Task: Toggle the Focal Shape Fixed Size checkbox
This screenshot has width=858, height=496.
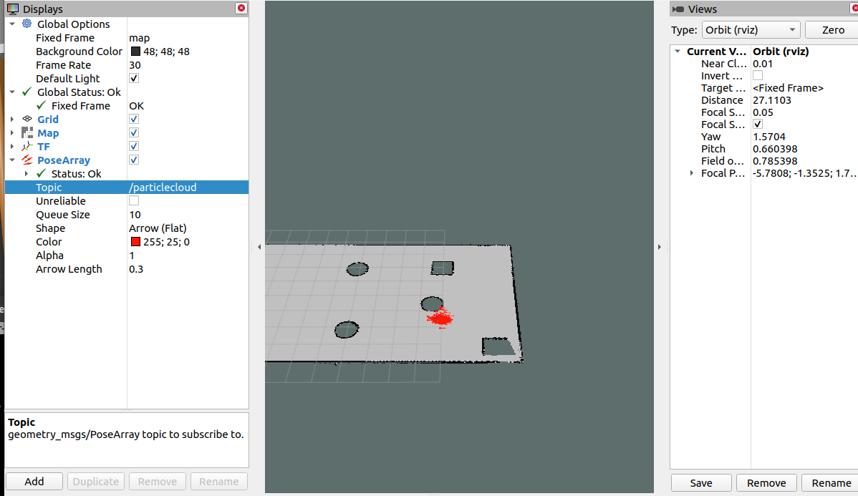Action: pos(757,124)
